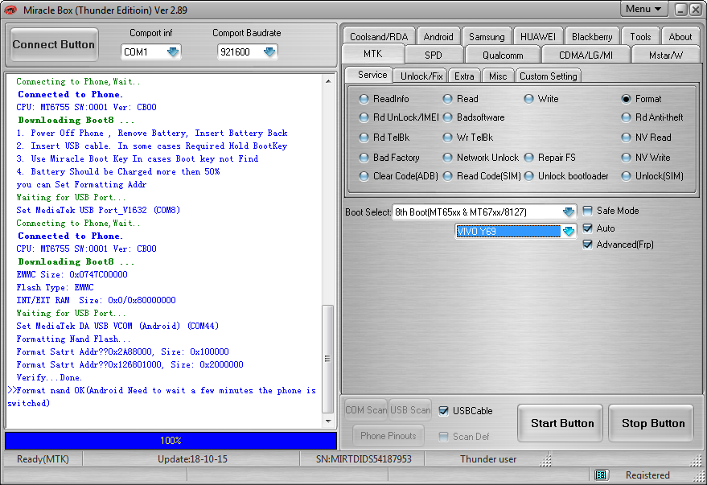Viewport: 707px width, 485px height.
Task: Open the Misc sub-tab
Action: [498, 76]
